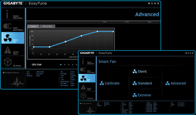Image resolution: width=196 pixels, height=115 pixels.
Task: Click the rightmost point on the fan curve
Action: pyautogui.click(x=113, y=31)
